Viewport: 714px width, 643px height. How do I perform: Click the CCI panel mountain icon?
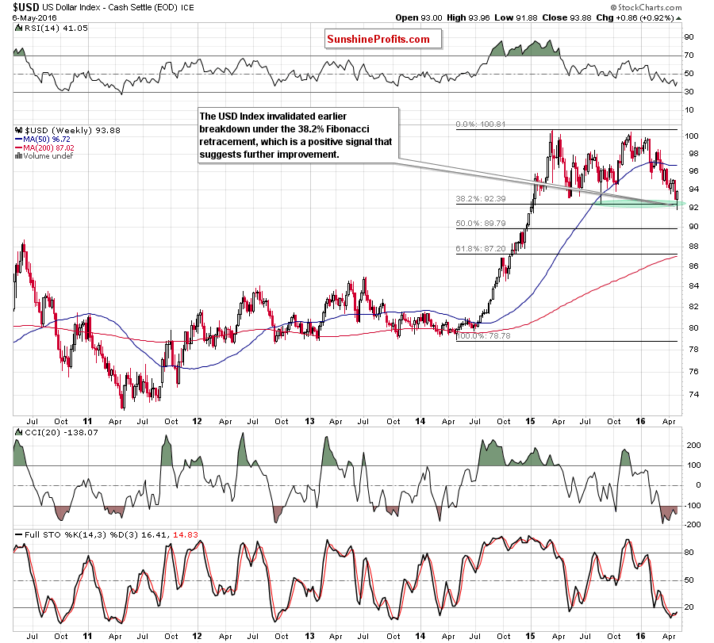click(x=19, y=432)
